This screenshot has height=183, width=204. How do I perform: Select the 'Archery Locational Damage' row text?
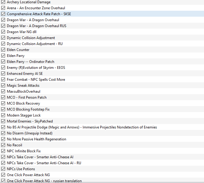point(29,2)
